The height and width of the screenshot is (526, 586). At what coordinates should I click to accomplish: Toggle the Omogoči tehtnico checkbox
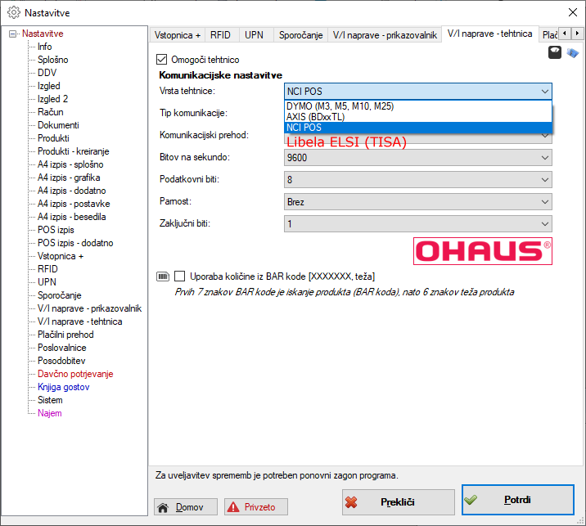(161, 60)
